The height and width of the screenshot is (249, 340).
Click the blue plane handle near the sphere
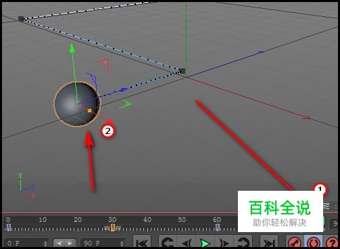pos(93,80)
